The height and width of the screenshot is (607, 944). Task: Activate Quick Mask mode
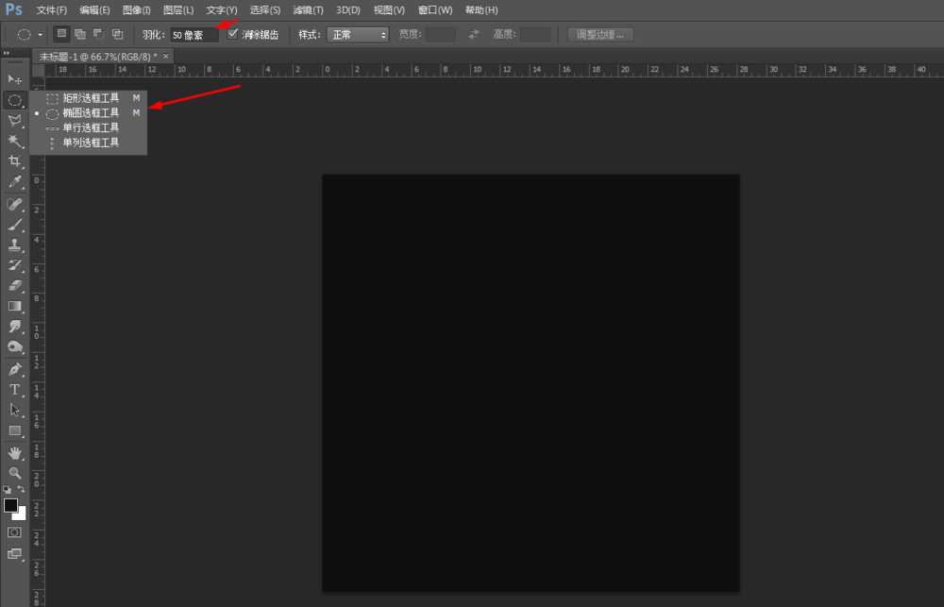15,531
